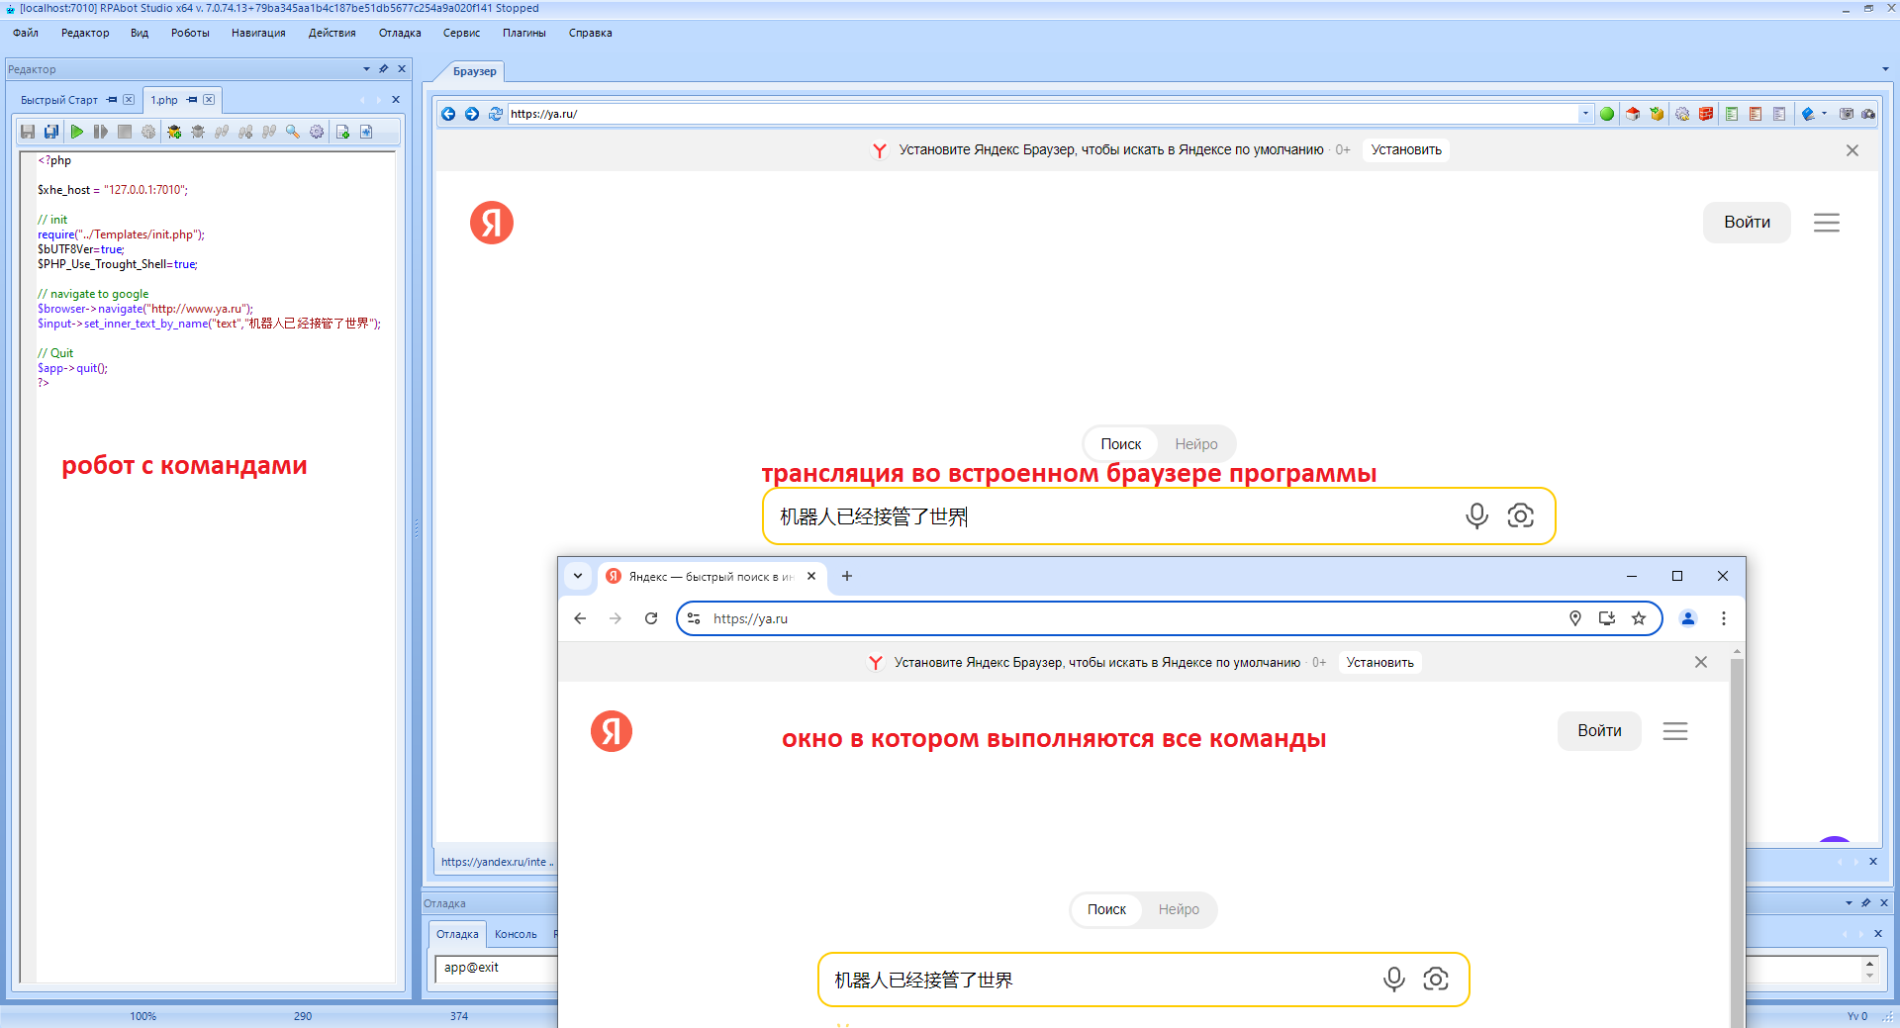1900x1028 pixels.
Task: Switch to the Быстрый Старт tab
Action: click(x=59, y=100)
